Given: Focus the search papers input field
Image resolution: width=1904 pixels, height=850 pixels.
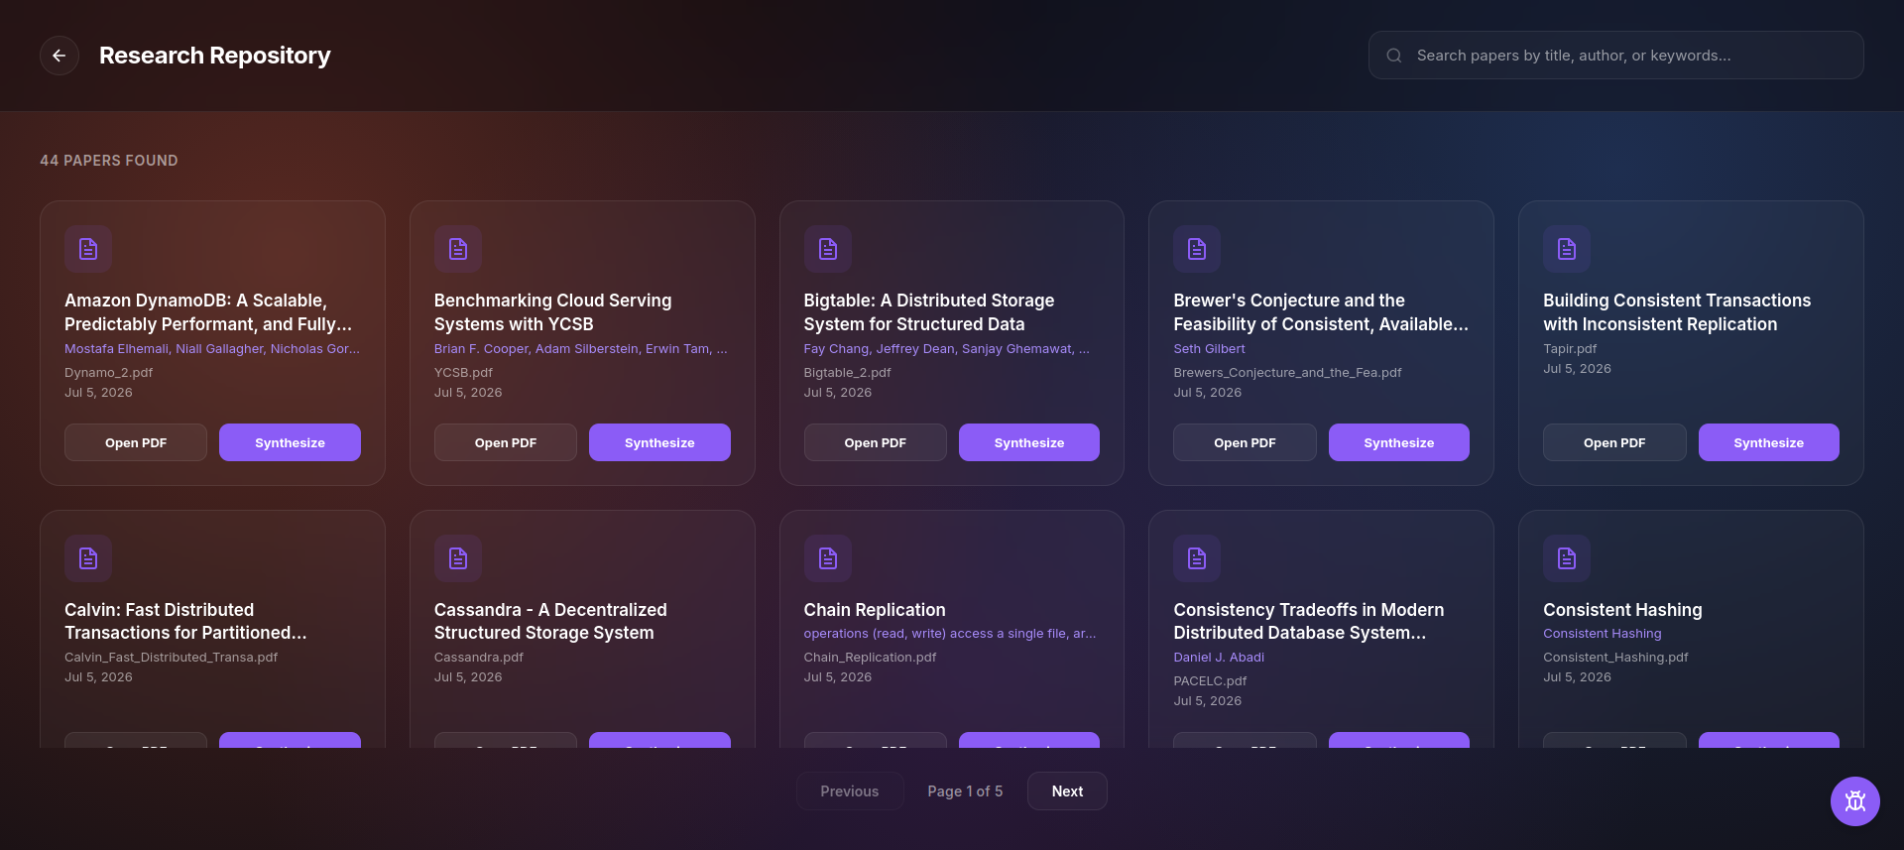Looking at the screenshot, I should [1616, 56].
